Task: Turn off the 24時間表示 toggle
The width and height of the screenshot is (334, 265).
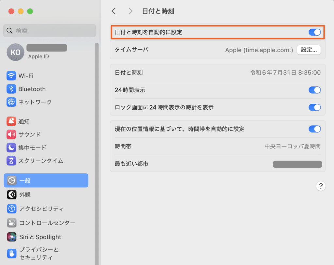Action: (314, 90)
